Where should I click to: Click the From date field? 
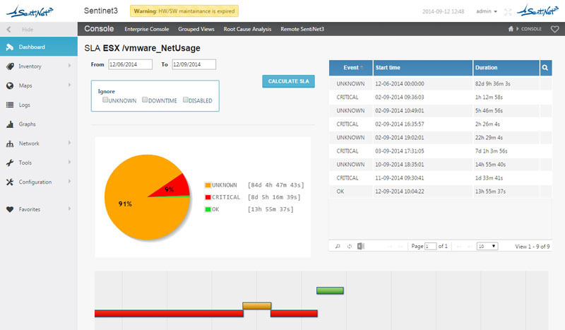coord(130,64)
